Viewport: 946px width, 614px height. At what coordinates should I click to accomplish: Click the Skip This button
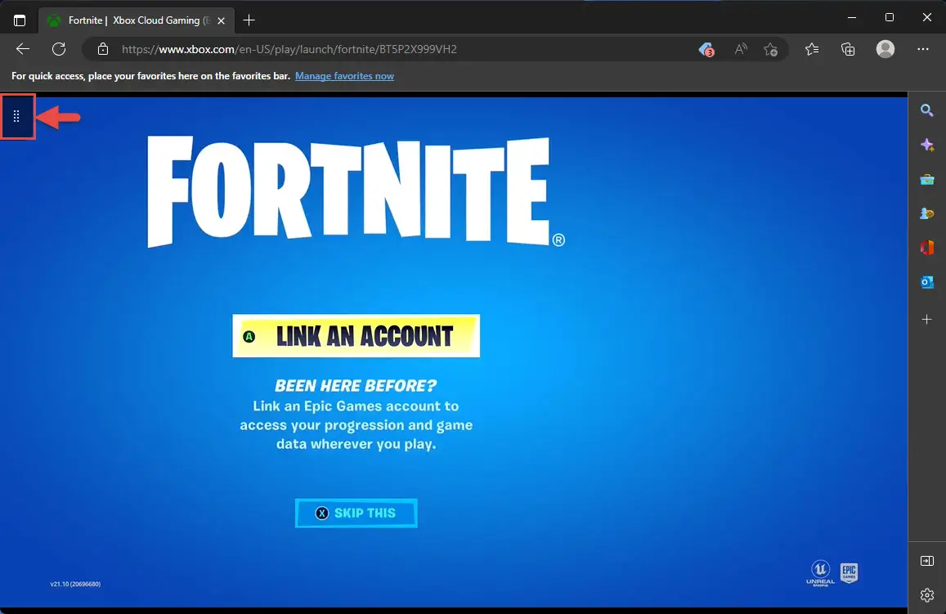coord(356,513)
